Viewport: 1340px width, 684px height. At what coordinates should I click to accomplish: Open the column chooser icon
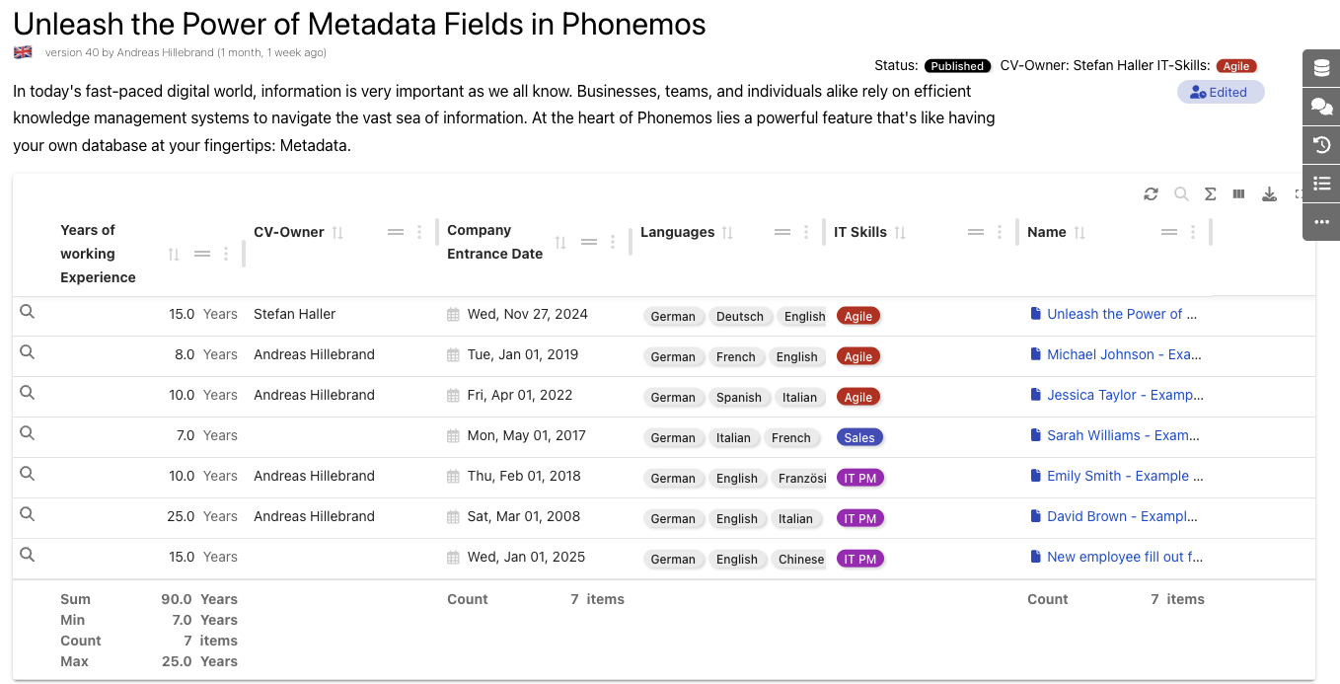coord(1238,194)
